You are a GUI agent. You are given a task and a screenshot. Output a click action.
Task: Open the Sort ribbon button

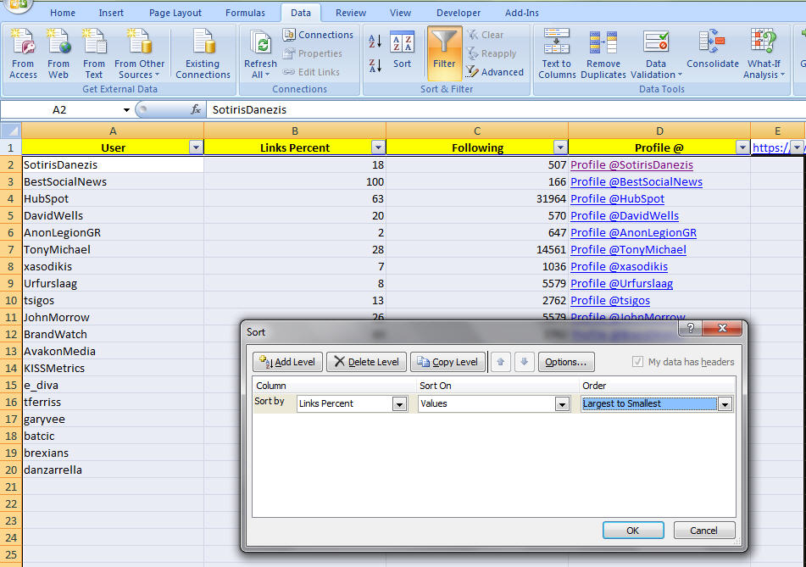[402, 50]
